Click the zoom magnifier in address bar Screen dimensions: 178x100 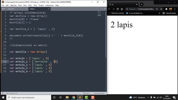157,9
